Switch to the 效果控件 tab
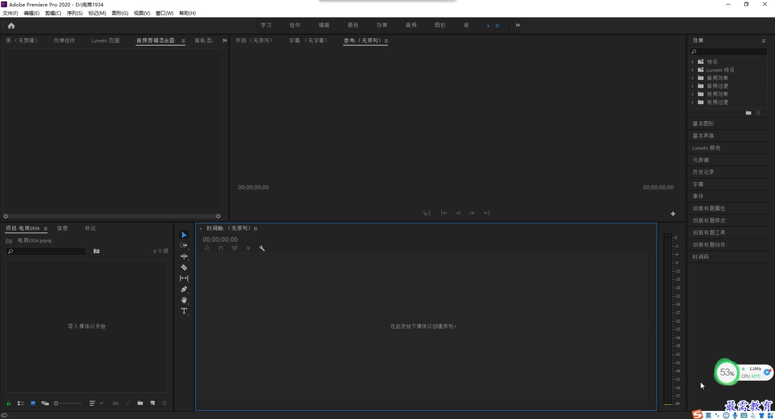Viewport: 775px width, 419px height. click(x=65, y=40)
